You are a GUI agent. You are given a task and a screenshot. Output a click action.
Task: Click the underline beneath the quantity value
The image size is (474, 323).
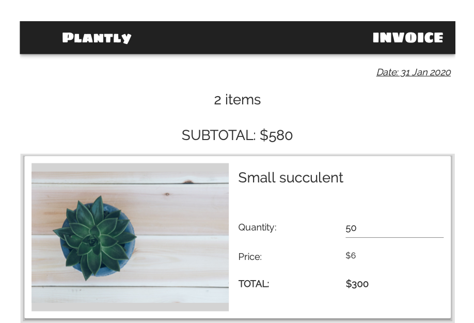tap(394, 237)
